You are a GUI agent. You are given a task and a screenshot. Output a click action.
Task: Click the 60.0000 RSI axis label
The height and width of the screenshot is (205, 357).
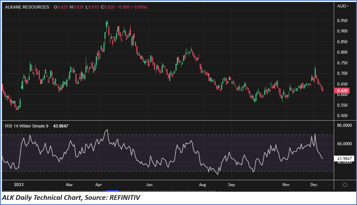[x=344, y=144]
